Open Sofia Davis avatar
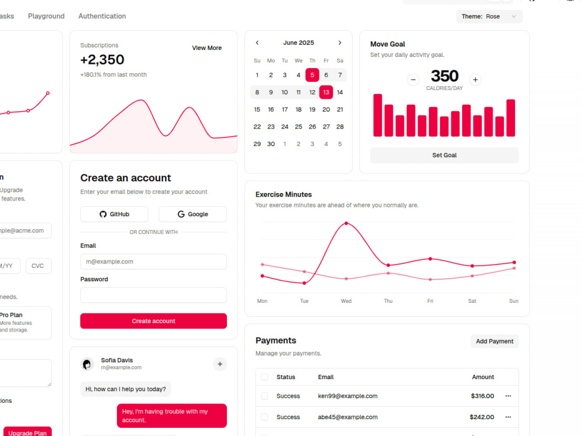The height and width of the screenshot is (436, 582). pyautogui.click(x=87, y=364)
